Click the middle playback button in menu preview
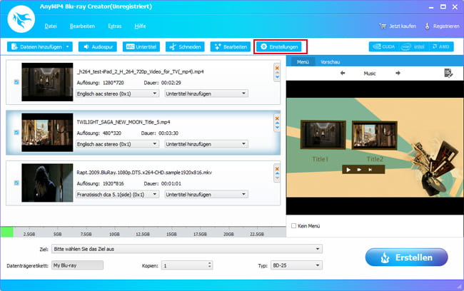The height and width of the screenshot is (291, 464). 359,170
